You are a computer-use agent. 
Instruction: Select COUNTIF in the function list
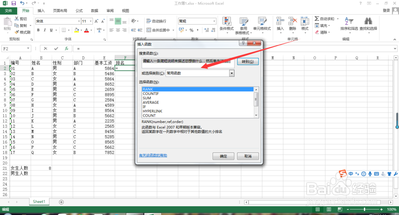click(x=151, y=94)
